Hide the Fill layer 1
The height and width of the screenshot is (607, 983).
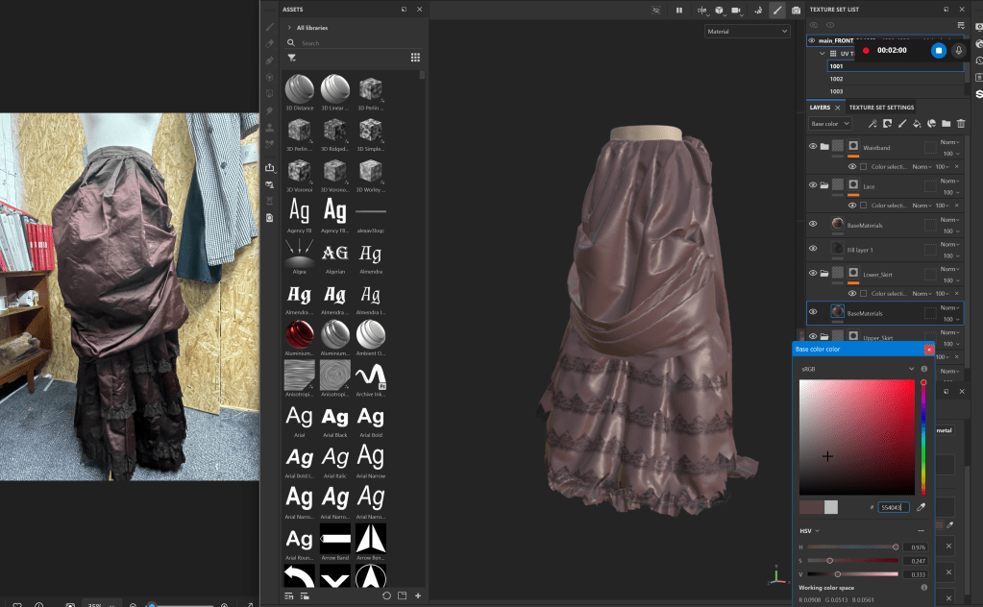[813, 249]
